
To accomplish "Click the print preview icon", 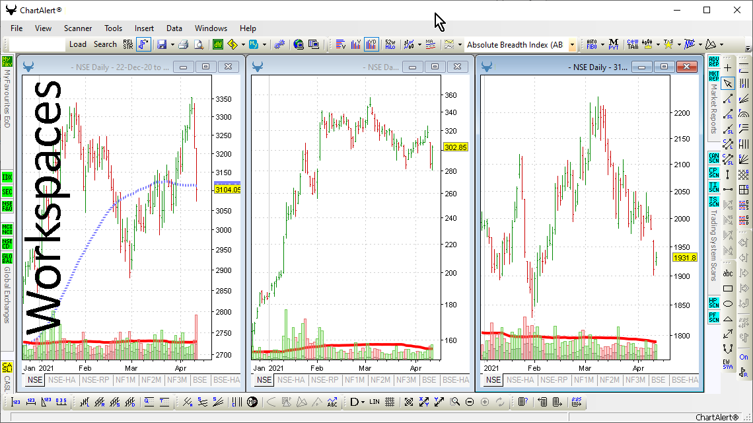I will click(x=199, y=45).
